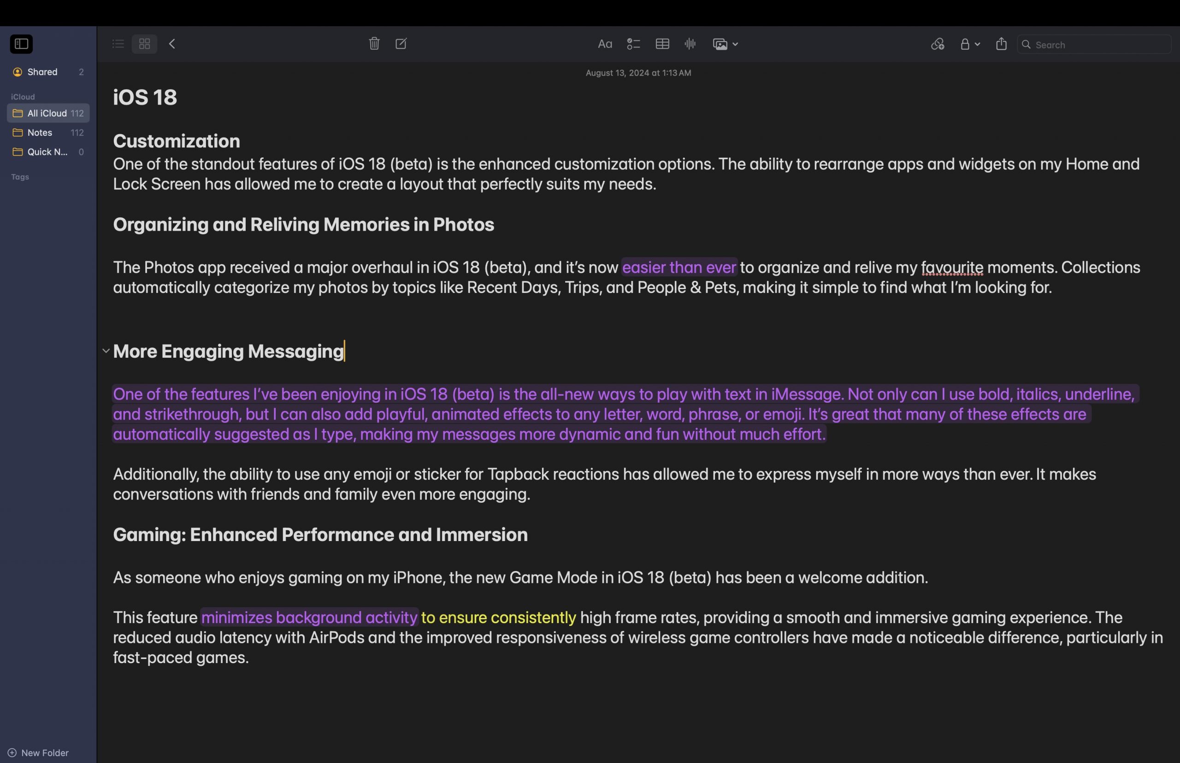Click the lock note icon
The width and height of the screenshot is (1180, 763).
[965, 44]
